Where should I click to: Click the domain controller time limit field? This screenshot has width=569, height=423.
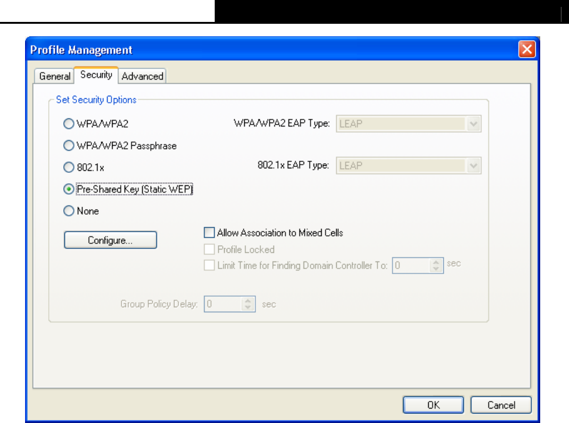411,265
